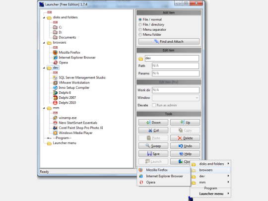Click the D: drive folder icon
Viewport: 268px width, 201px height.
click(x=55, y=32)
